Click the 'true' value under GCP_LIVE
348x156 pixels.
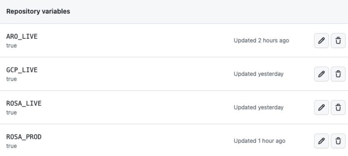(12, 79)
